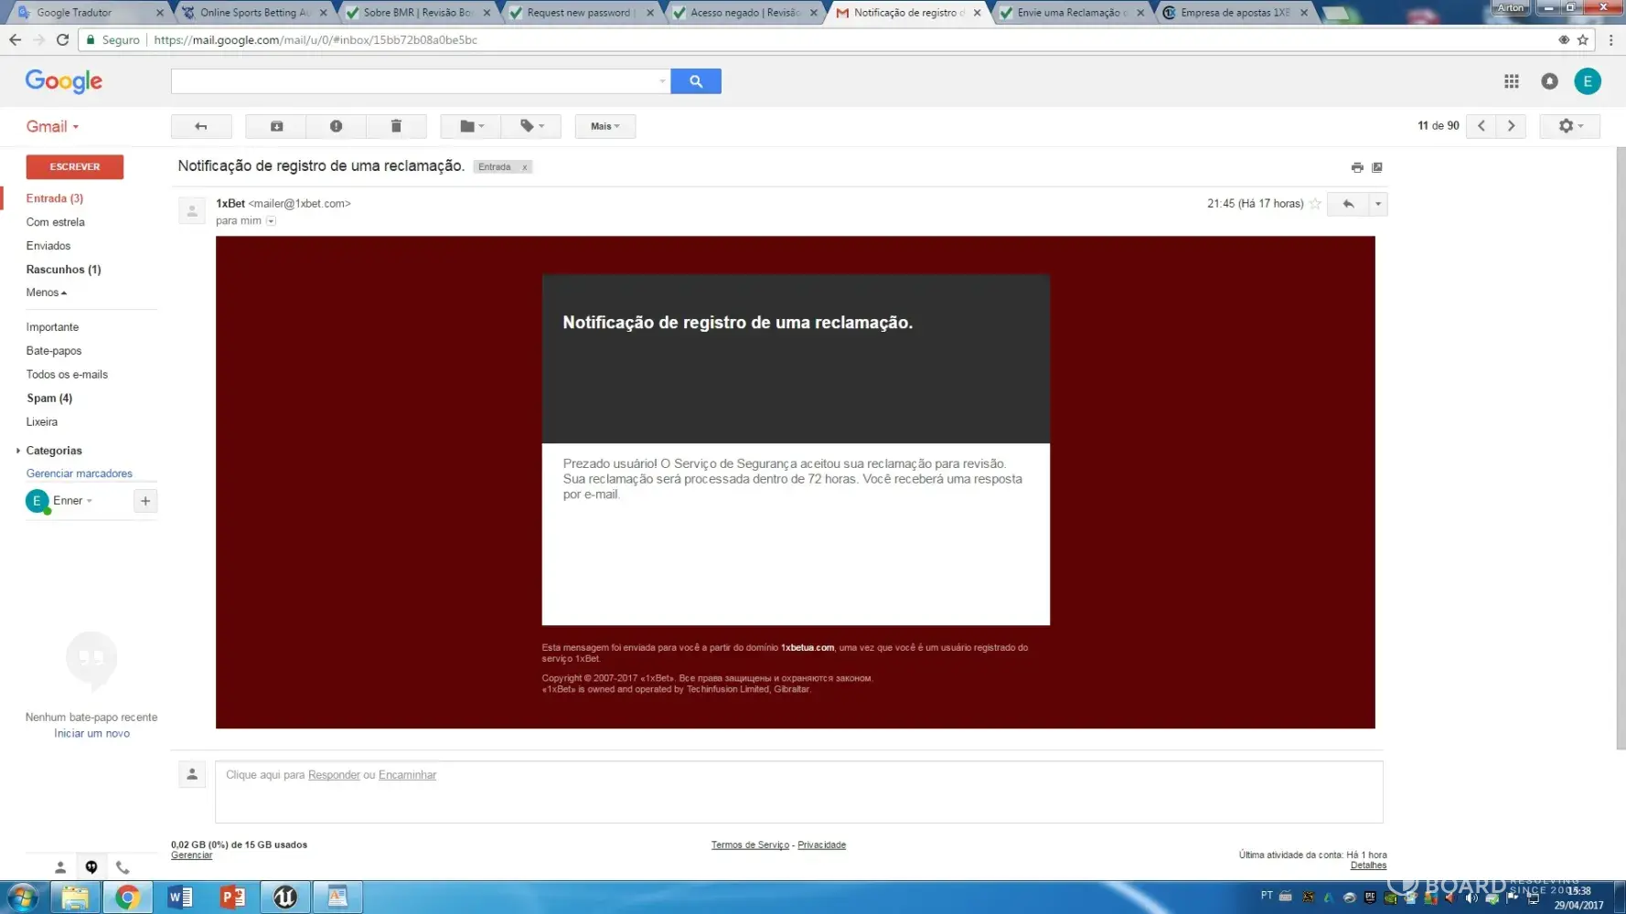Click the archive email icon
The height and width of the screenshot is (914, 1626).
click(276, 126)
